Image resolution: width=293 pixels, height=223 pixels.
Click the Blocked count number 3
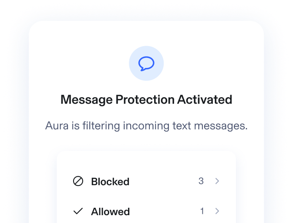tap(201, 181)
